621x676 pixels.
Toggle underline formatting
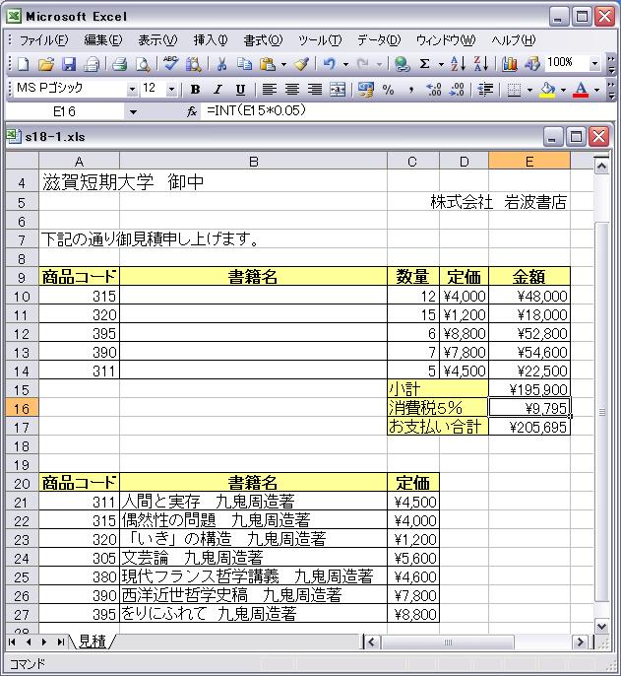240,90
